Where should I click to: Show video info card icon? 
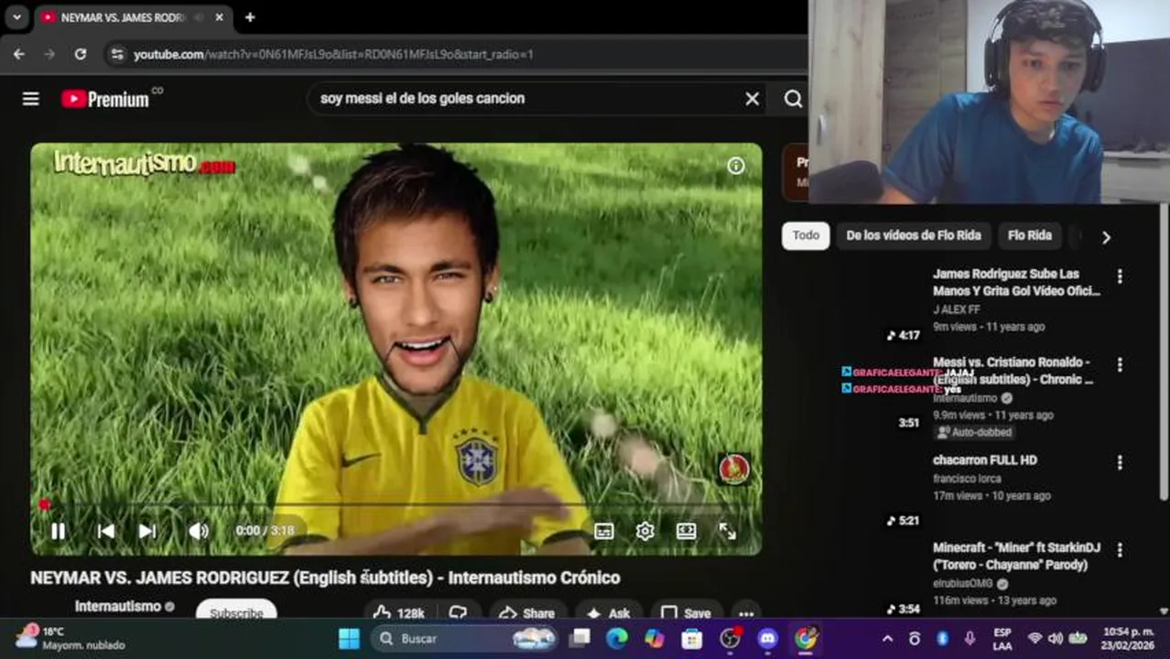tap(736, 166)
